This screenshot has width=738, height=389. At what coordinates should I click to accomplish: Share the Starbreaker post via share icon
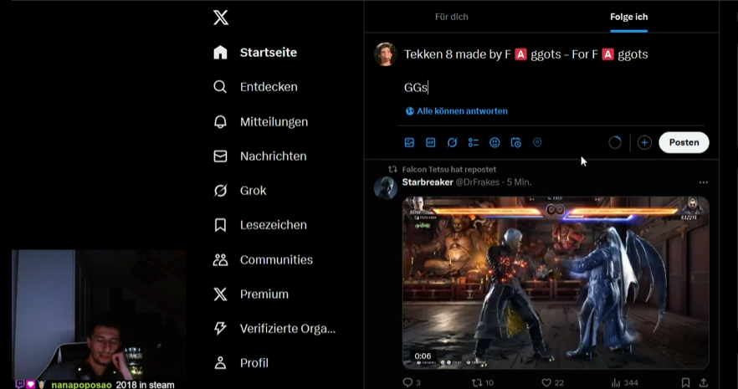[703, 383]
